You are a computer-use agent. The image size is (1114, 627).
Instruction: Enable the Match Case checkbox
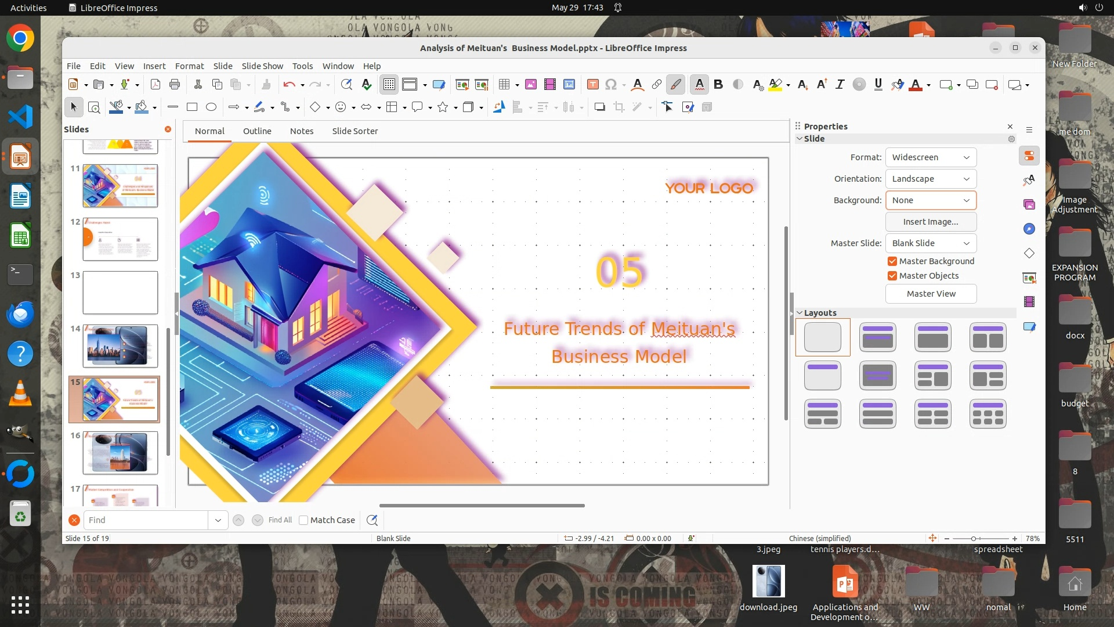(x=303, y=520)
